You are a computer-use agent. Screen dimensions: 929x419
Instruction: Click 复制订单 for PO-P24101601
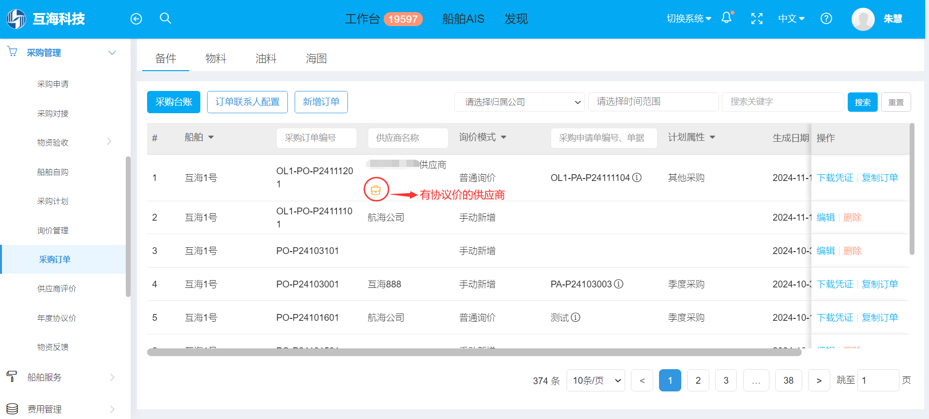(880, 317)
